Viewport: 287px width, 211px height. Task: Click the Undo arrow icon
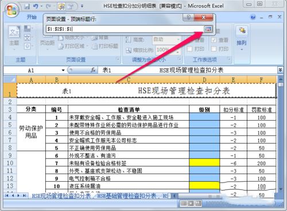click(36, 6)
